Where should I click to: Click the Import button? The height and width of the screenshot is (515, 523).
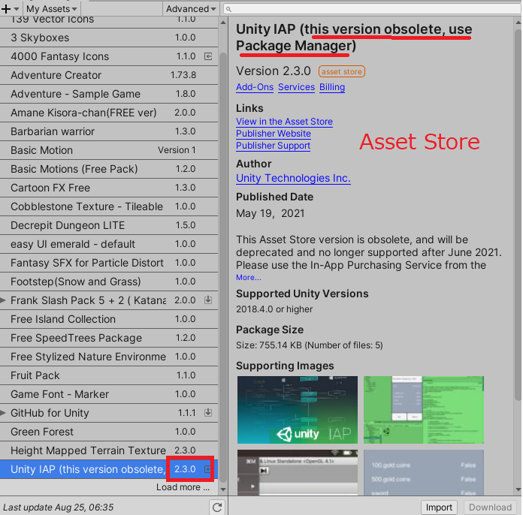(x=439, y=507)
